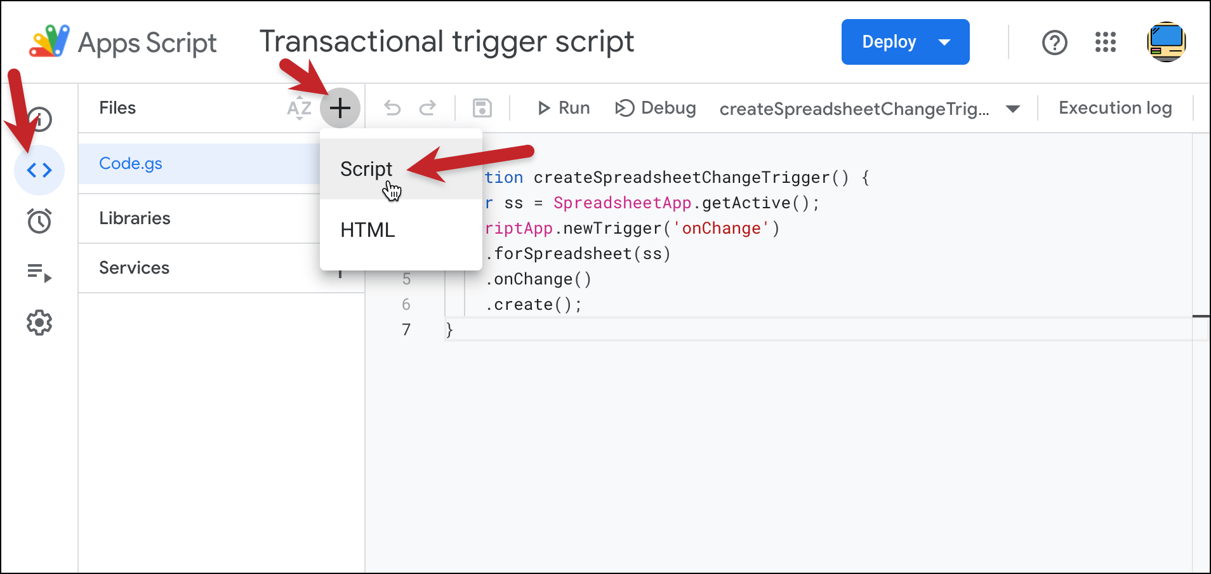Click the undo arrow icon
This screenshot has width=1211, height=574.
click(392, 108)
